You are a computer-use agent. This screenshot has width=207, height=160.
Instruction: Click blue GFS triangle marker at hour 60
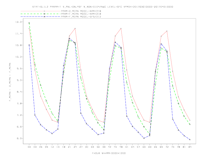144,138
